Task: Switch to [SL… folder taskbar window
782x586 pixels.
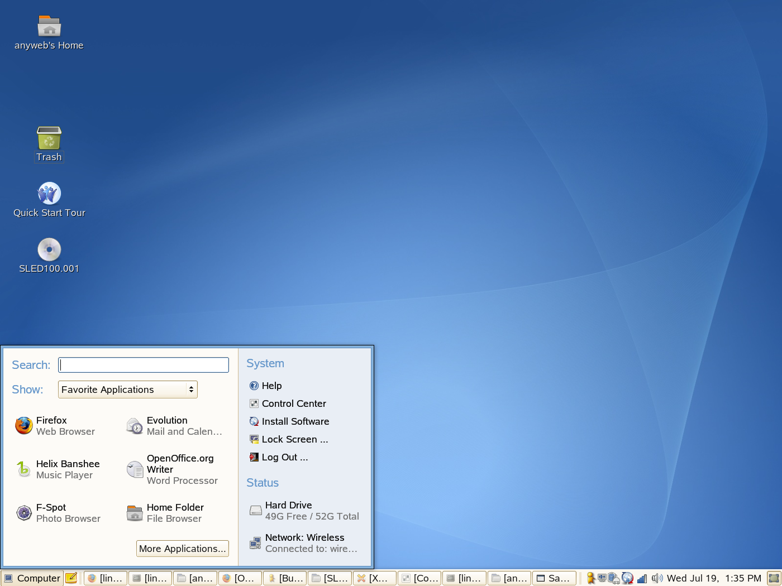Action: [330, 578]
